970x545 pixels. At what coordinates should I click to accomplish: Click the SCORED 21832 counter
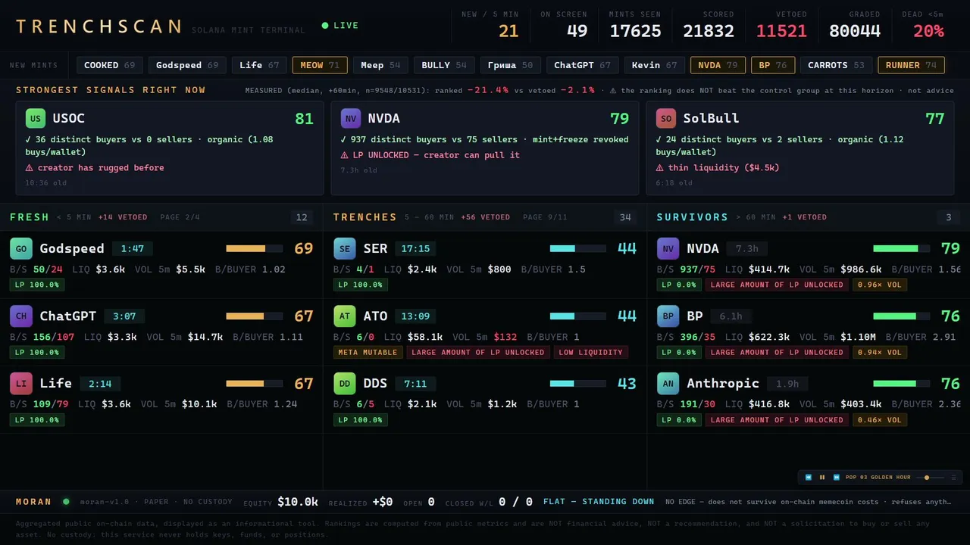click(x=709, y=26)
